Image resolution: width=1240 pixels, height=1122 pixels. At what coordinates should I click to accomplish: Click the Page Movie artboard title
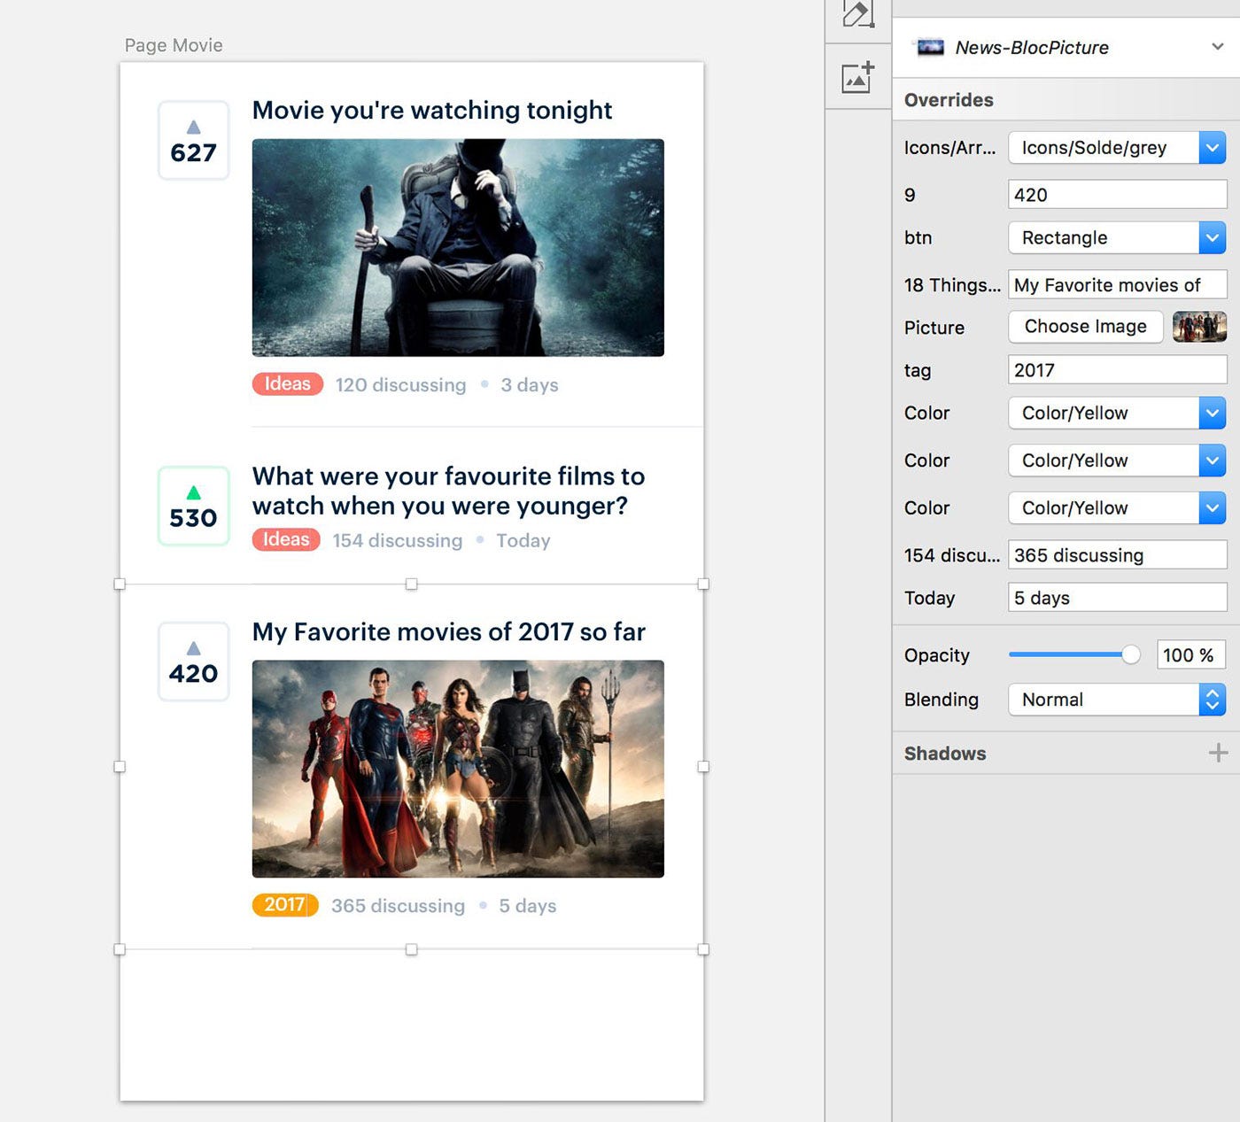pos(174,45)
